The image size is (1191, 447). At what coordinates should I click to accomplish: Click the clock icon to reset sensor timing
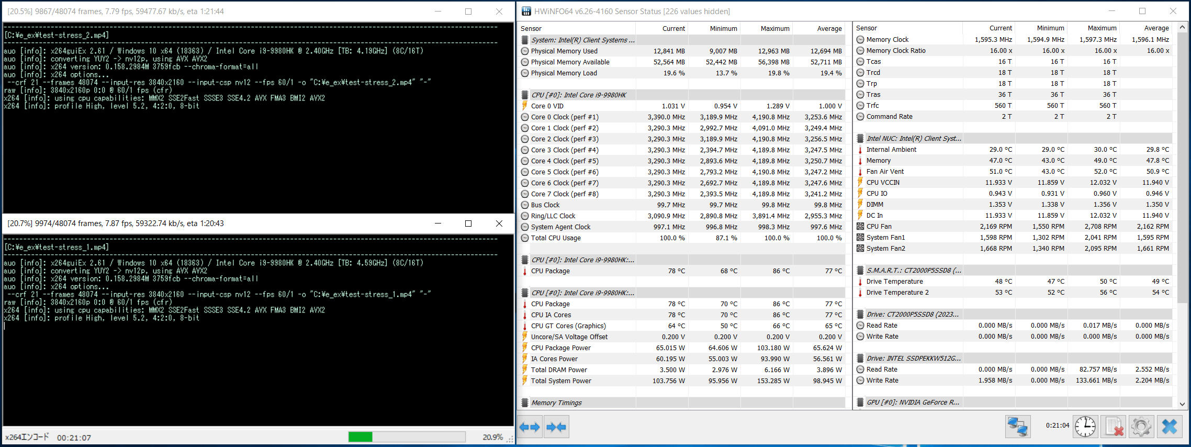point(1085,427)
